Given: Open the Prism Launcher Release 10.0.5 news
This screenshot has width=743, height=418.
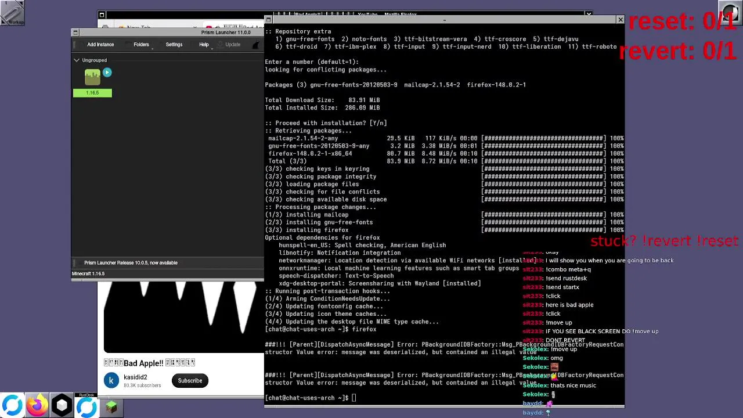Looking at the screenshot, I should 131,263.
